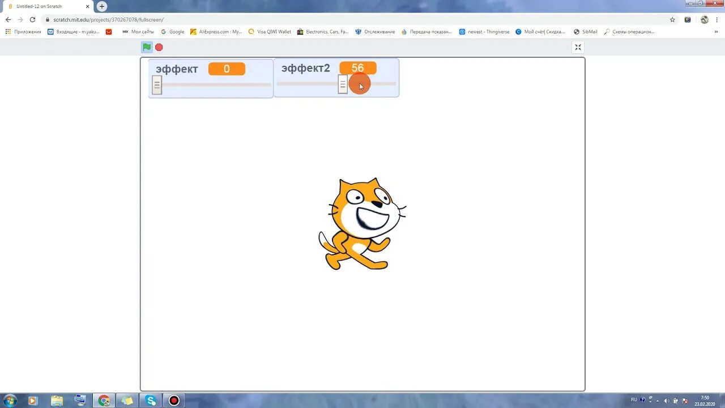
Task: Launch Skype from the taskbar
Action: [151, 401]
